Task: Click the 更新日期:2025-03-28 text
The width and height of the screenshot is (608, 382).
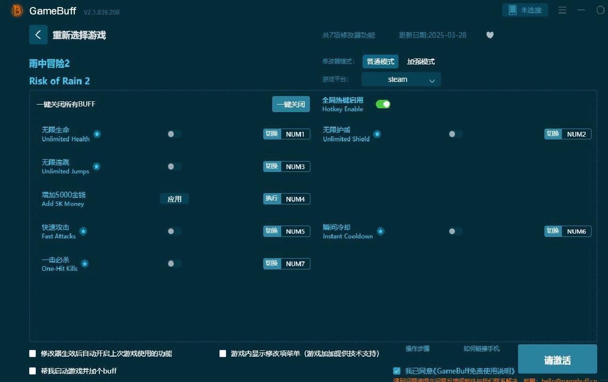Action: click(432, 35)
